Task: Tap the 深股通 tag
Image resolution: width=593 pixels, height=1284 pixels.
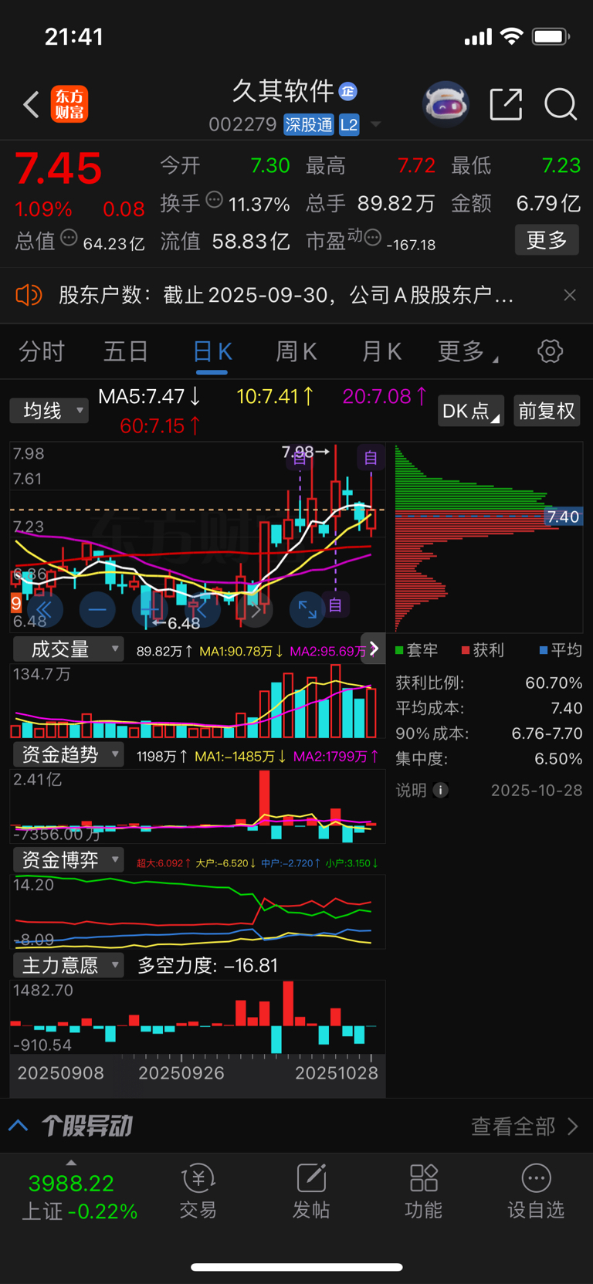Action: click(309, 124)
